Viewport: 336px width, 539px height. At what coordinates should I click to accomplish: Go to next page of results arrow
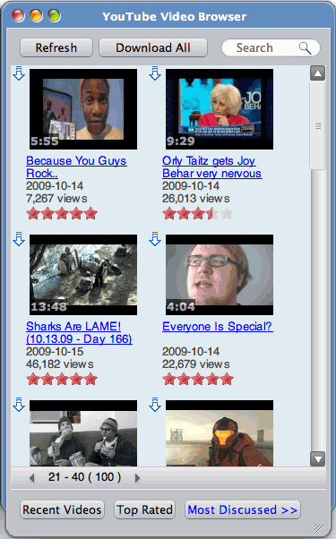(x=137, y=477)
